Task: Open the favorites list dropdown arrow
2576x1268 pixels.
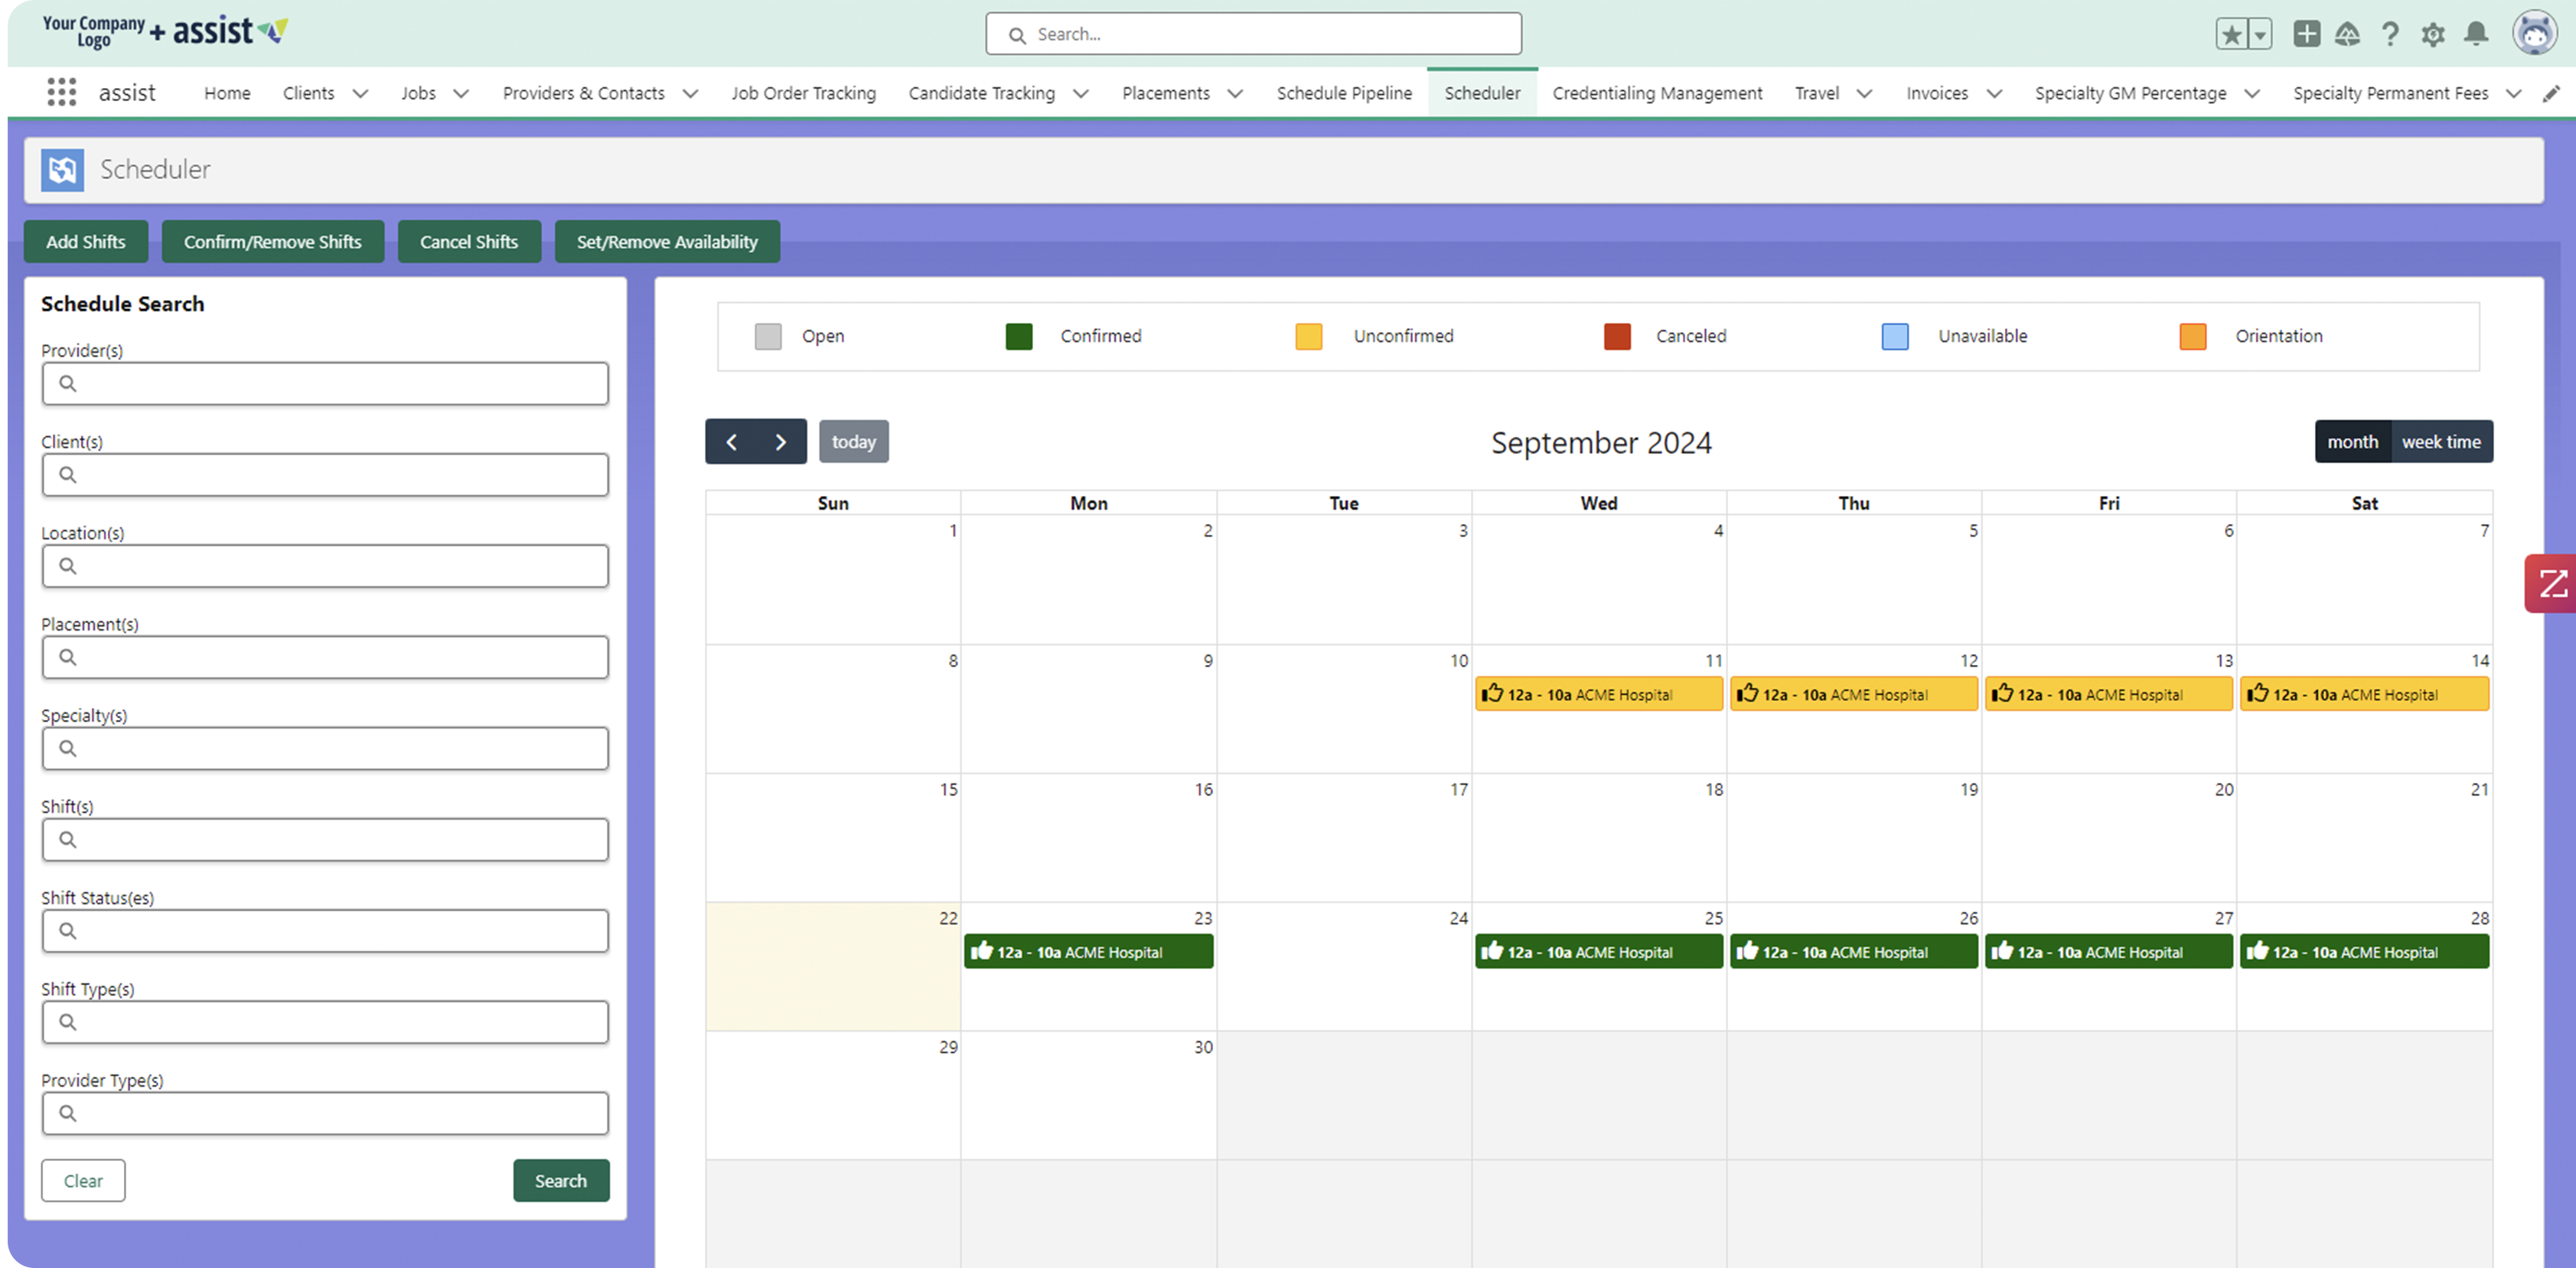Action: click(x=2259, y=34)
